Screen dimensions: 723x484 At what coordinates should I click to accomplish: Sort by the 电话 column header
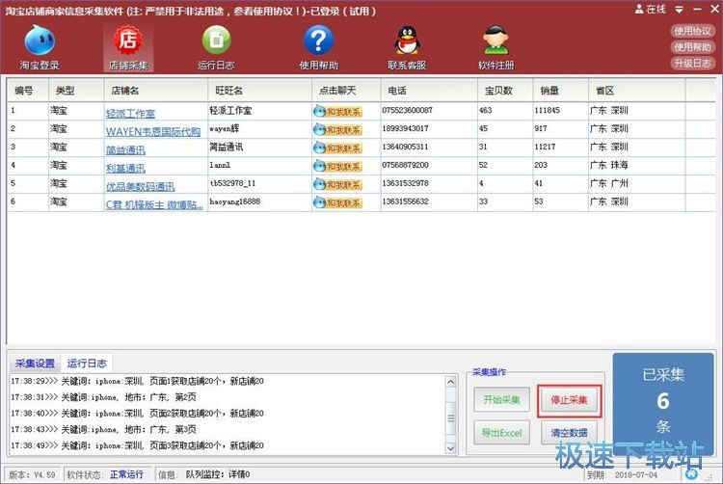tap(429, 91)
